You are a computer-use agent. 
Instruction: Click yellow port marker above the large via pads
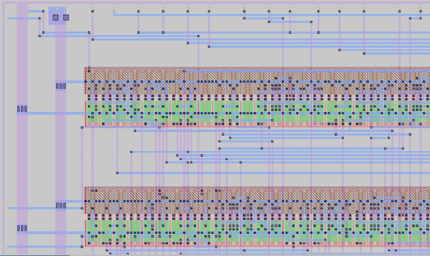pyautogui.click(x=57, y=9)
